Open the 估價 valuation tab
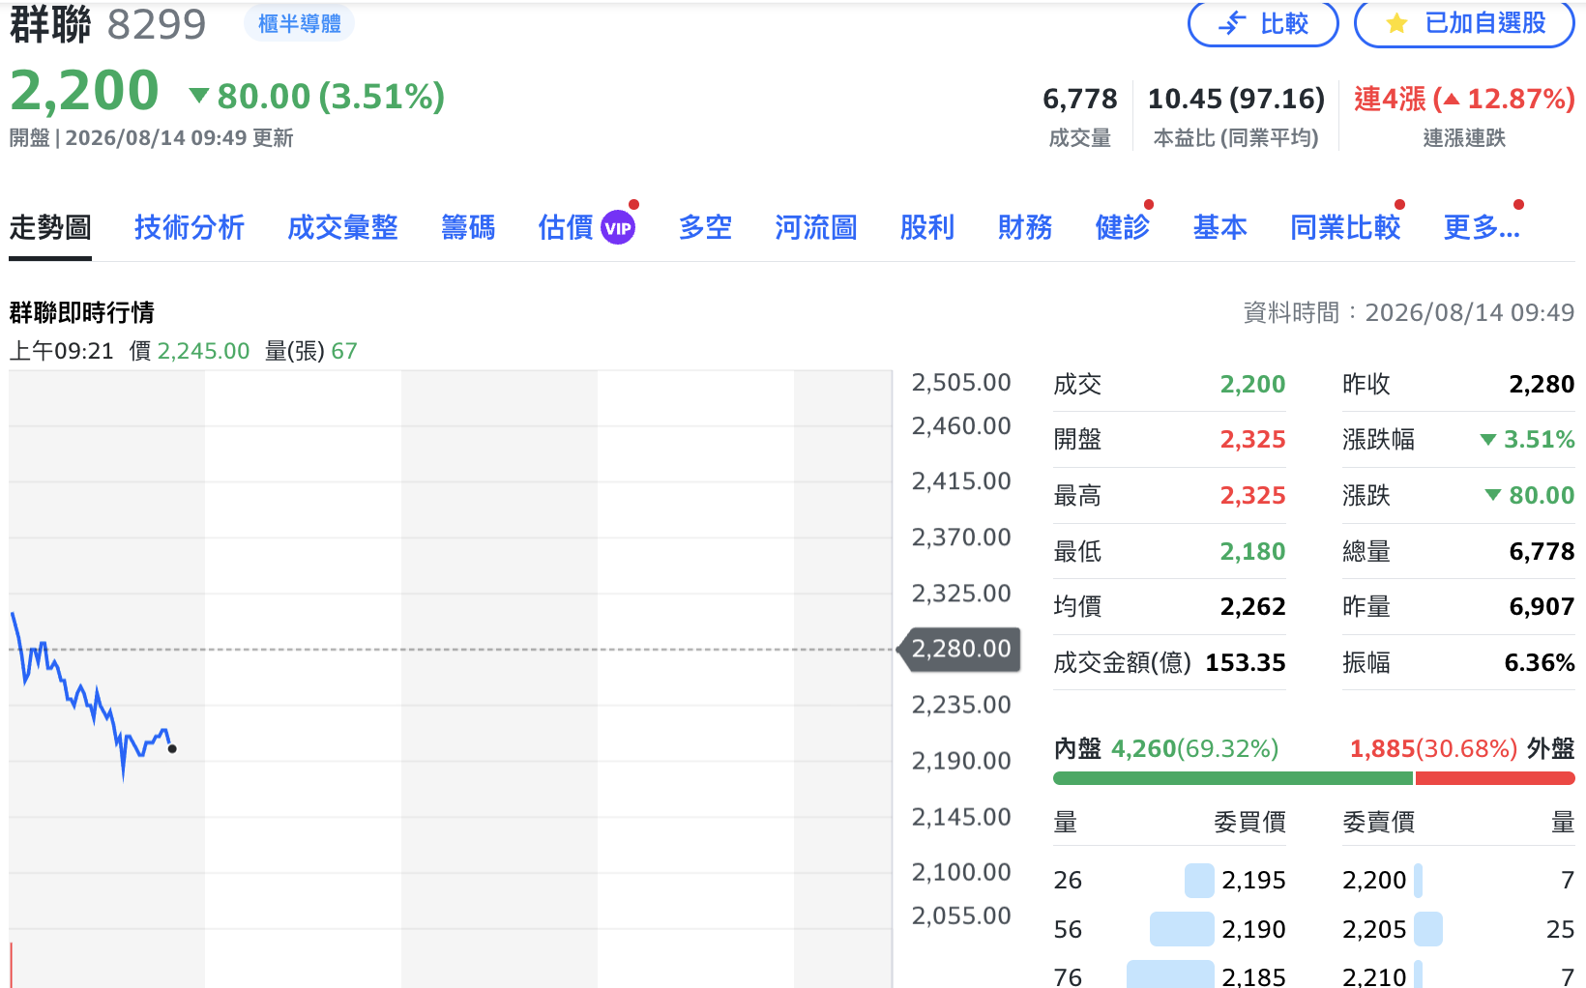The height and width of the screenshot is (988, 1586). [566, 228]
